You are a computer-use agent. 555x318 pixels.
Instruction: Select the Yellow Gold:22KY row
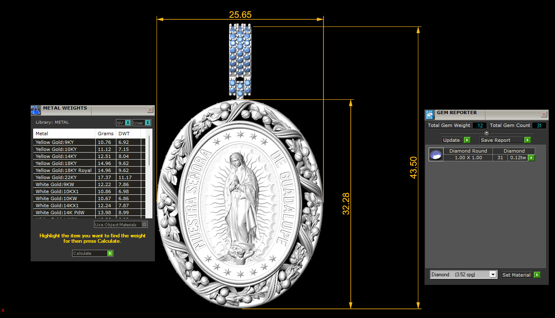[x=89, y=177]
